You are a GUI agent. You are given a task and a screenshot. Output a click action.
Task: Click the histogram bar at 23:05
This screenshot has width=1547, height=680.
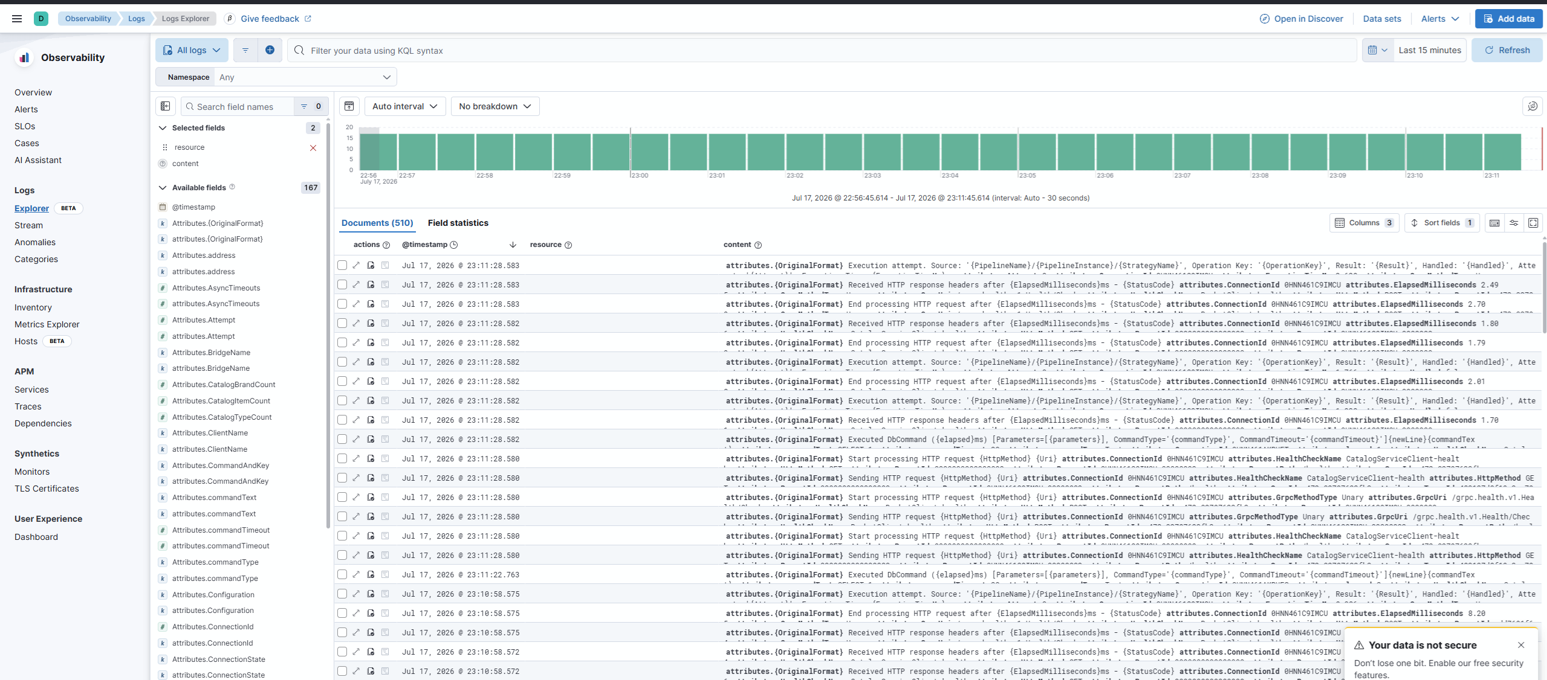tap(1037, 152)
